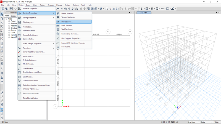Select the Draw Line tool in left toolbar
The width and height of the screenshot is (221, 124).
(2, 23)
